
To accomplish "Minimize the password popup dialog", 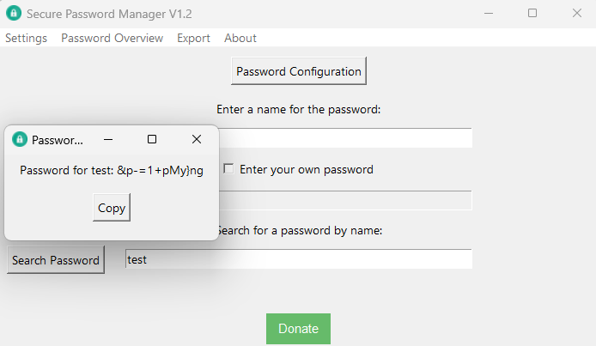I will pos(108,139).
